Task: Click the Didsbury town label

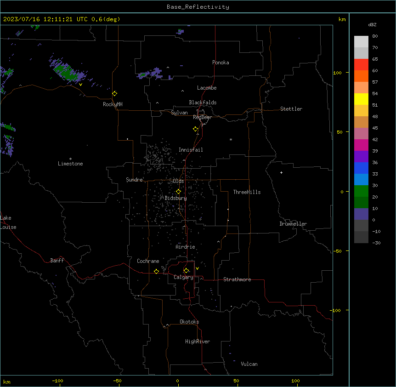Action: [176, 198]
